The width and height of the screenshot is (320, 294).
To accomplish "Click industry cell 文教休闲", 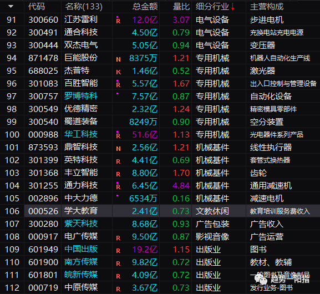I will tap(212, 211).
